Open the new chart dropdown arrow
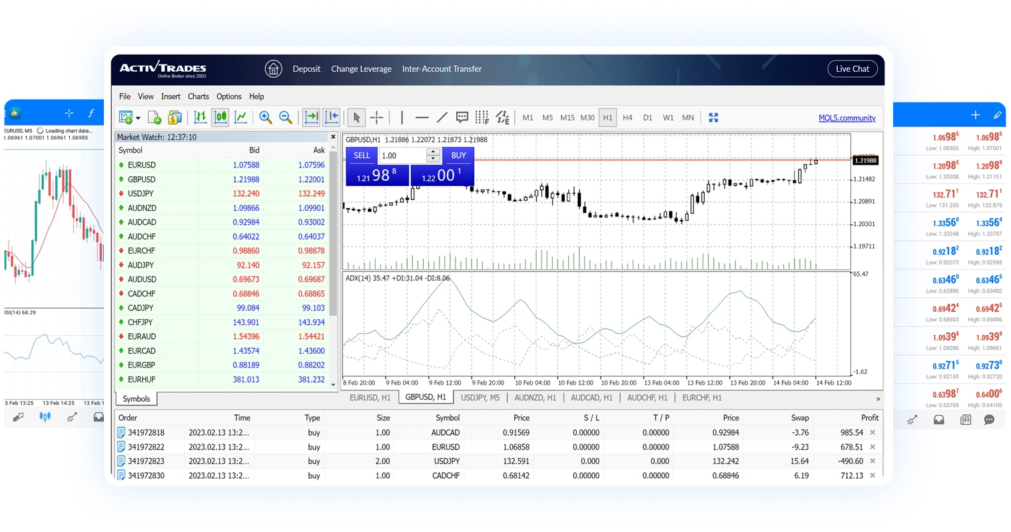This screenshot has width=1011, height=532. pos(137,117)
